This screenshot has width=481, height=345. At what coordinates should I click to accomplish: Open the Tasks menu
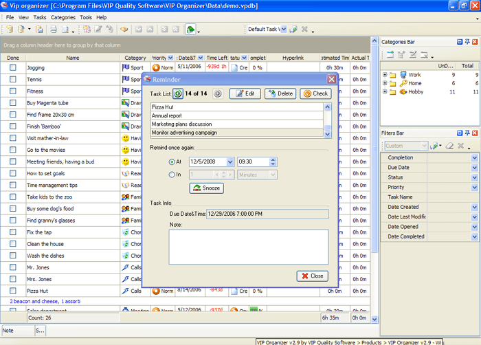pyautogui.click(x=40, y=17)
